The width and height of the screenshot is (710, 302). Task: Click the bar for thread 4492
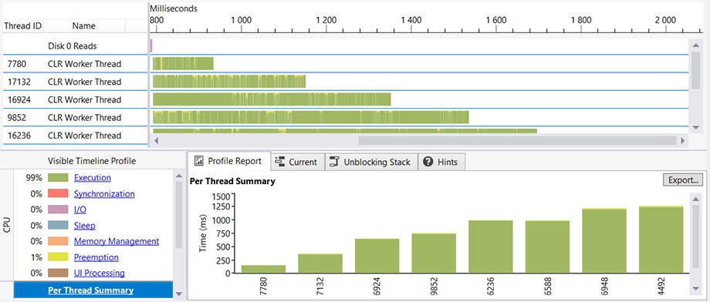click(x=661, y=239)
